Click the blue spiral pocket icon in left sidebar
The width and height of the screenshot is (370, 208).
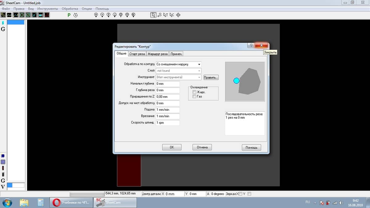tap(3, 162)
